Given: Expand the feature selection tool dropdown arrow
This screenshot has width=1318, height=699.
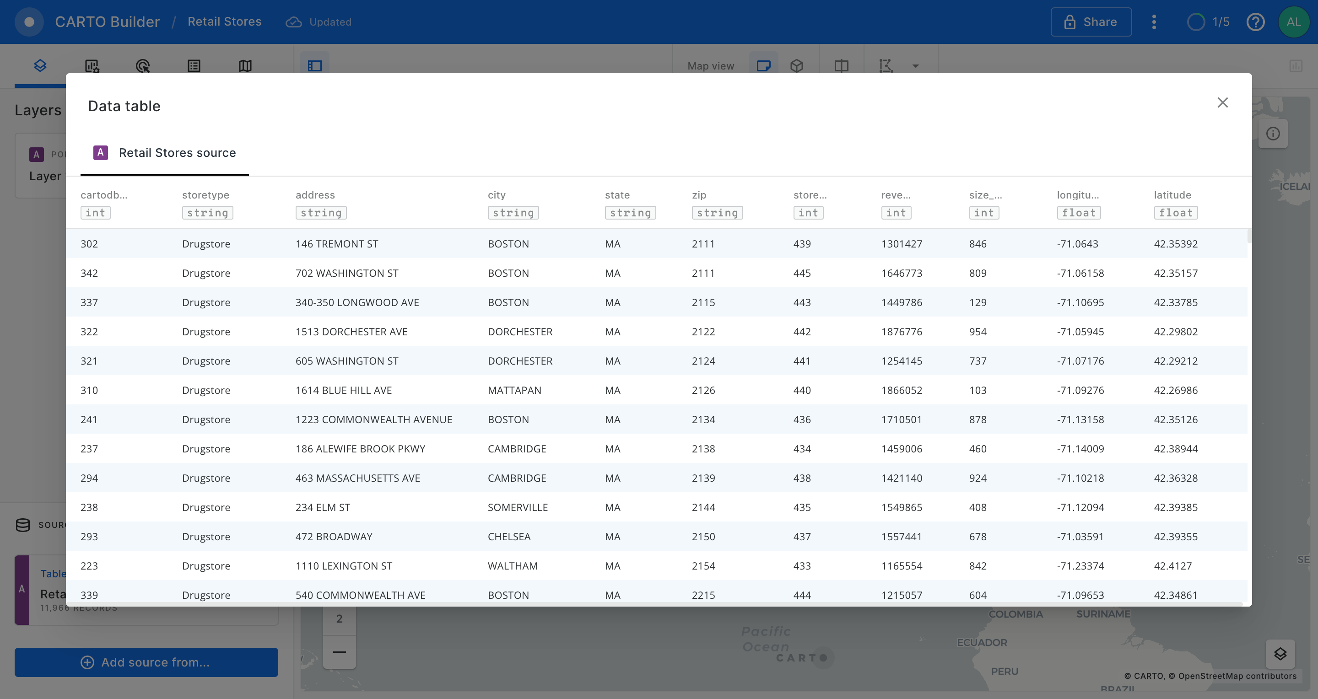Looking at the screenshot, I should click(x=915, y=66).
